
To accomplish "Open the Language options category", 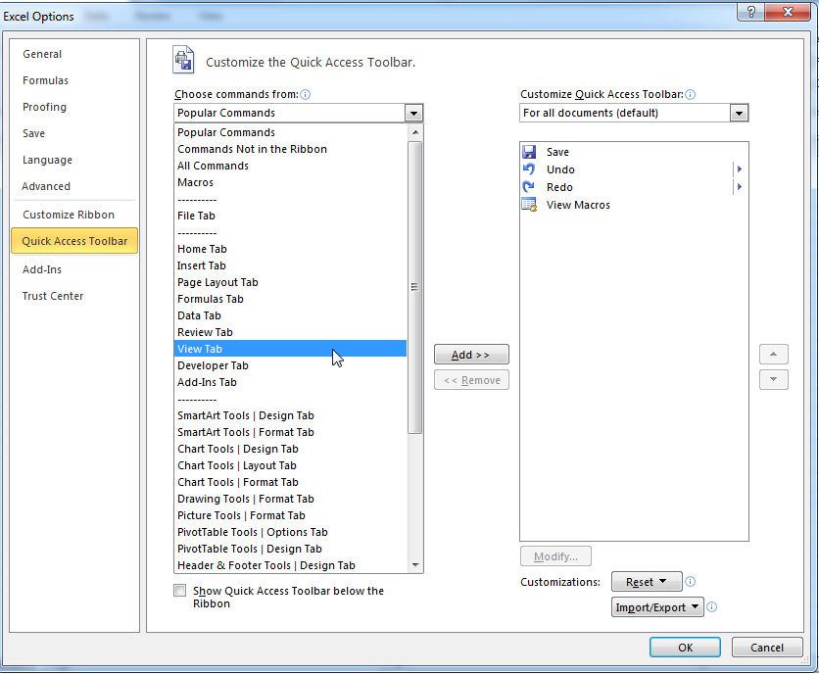I will click(x=48, y=160).
